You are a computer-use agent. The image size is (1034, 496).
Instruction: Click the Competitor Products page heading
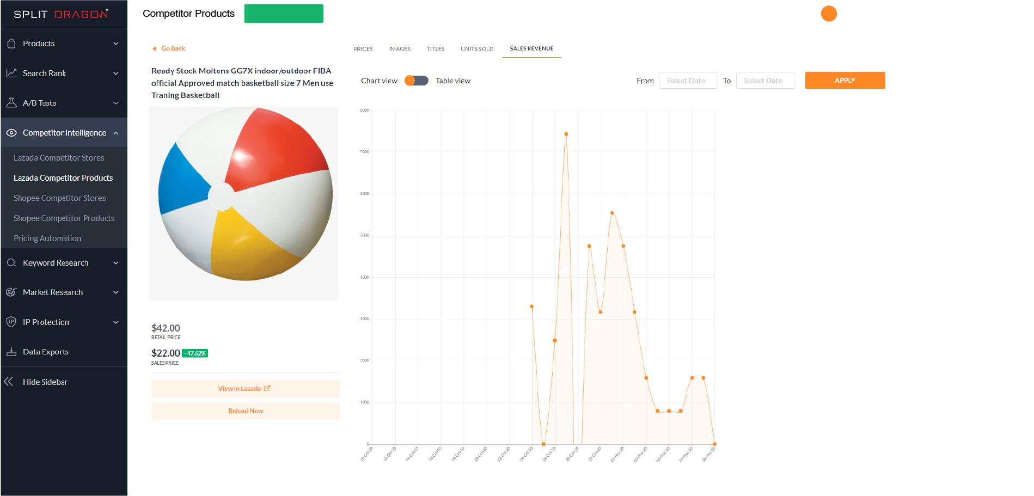coord(188,14)
